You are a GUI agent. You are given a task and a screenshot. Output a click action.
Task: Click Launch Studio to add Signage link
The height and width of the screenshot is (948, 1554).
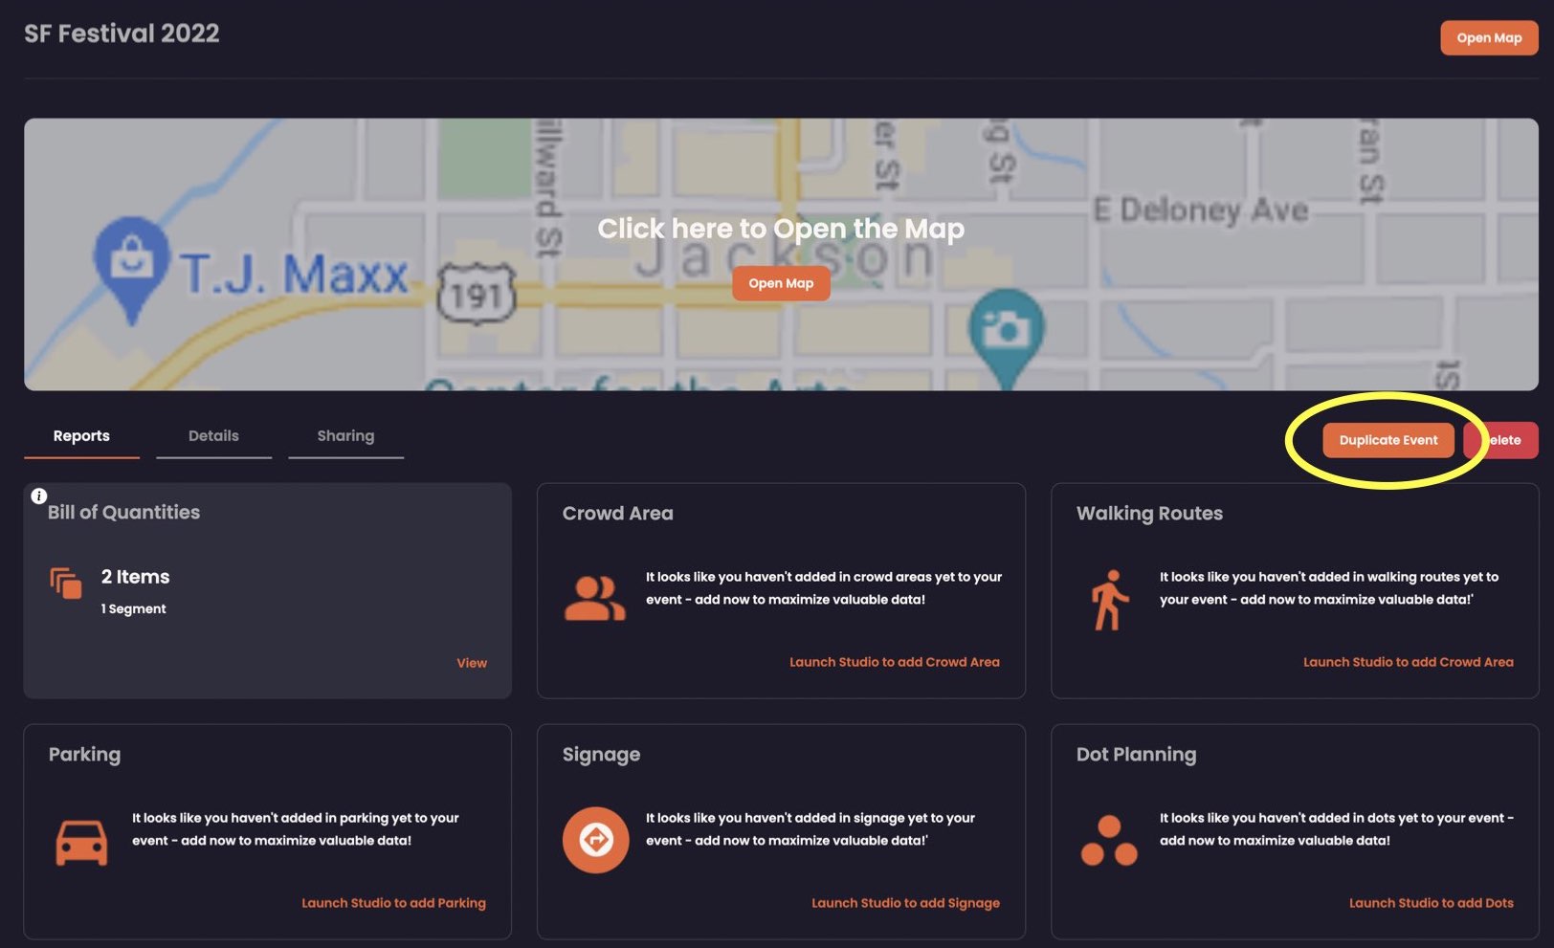point(906,903)
